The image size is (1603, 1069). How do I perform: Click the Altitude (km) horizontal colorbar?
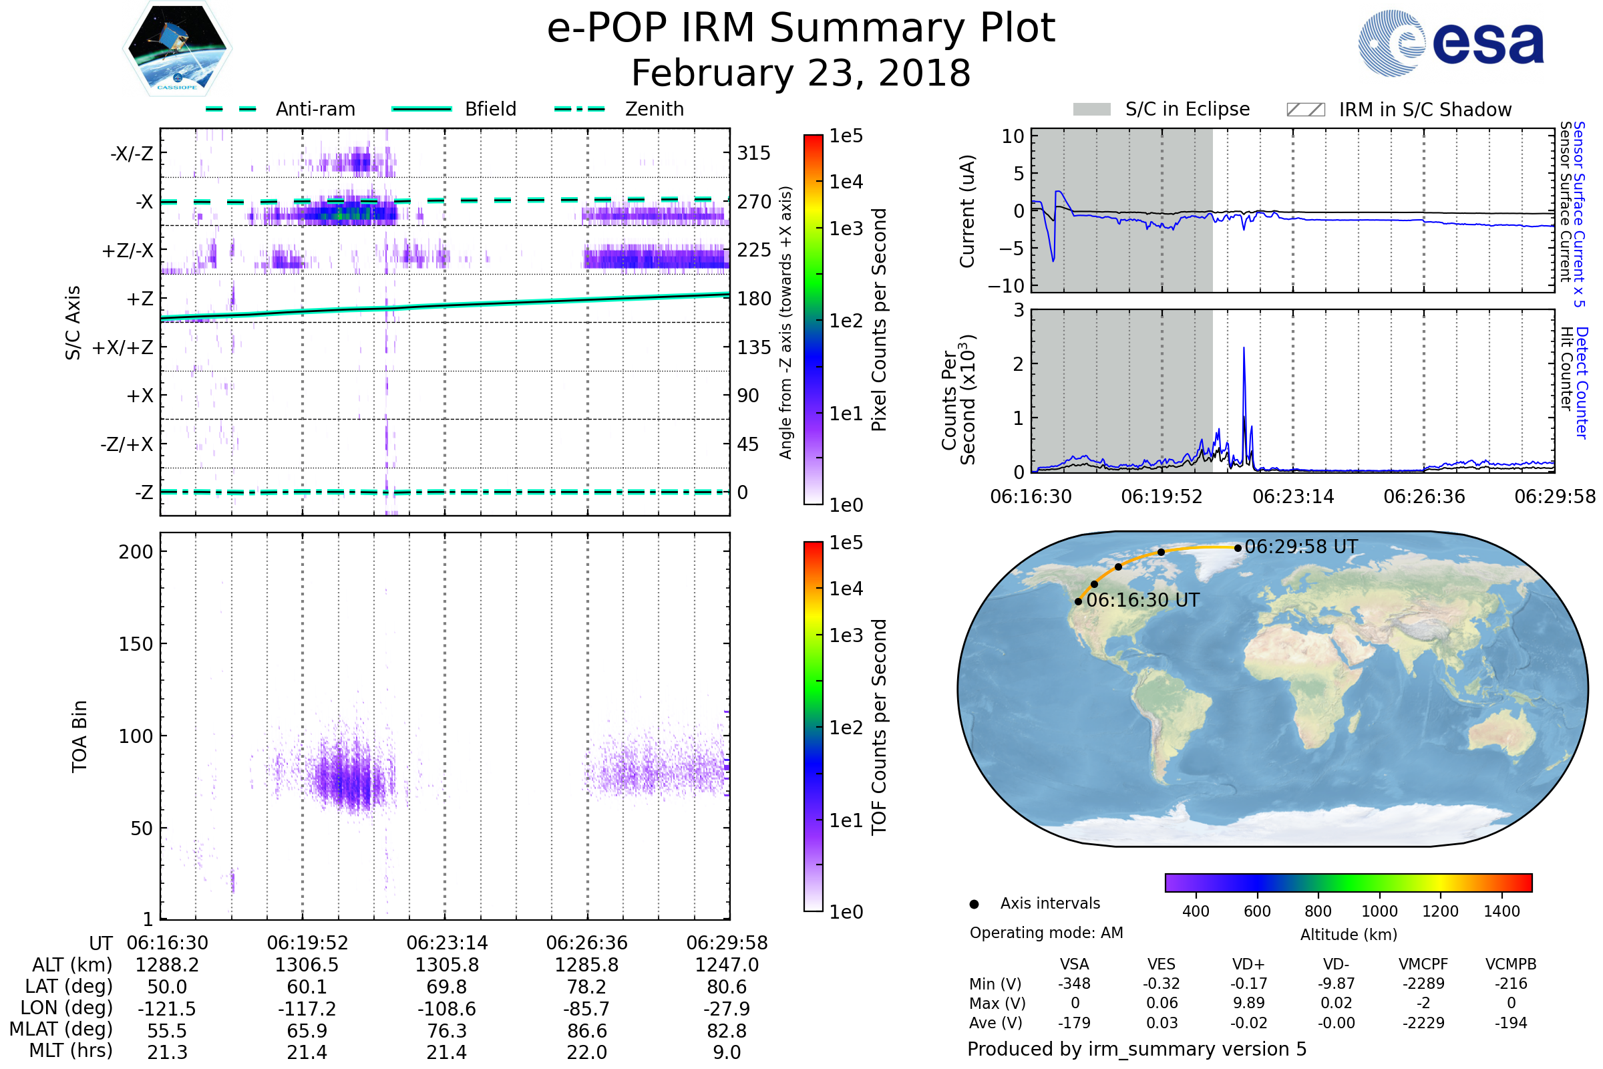[1348, 882]
